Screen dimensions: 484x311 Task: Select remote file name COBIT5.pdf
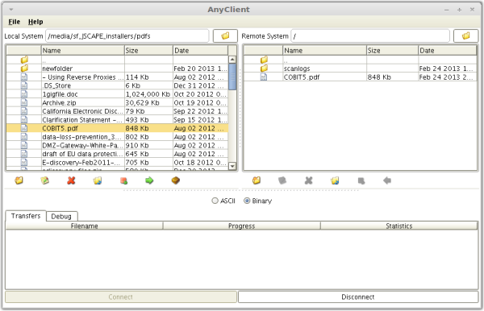click(x=302, y=77)
